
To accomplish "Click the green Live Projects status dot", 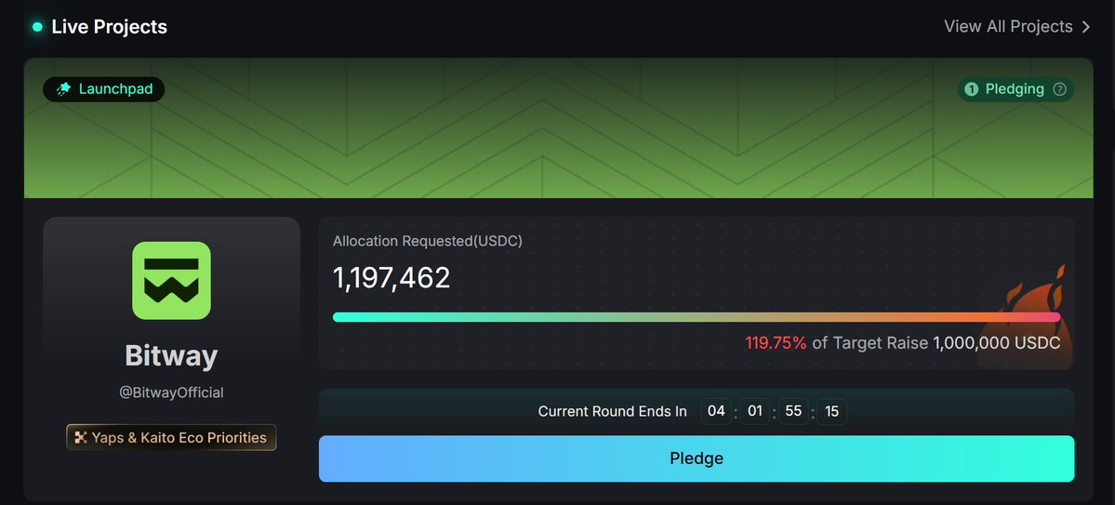I will (x=37, y=27).
